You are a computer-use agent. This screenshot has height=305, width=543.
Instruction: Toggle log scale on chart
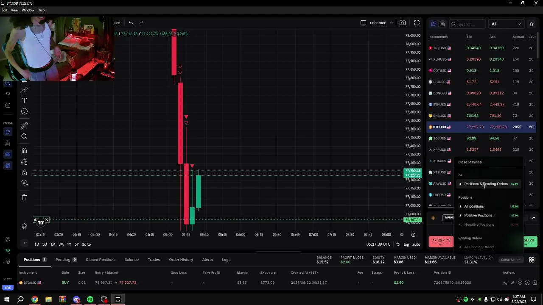406,244
